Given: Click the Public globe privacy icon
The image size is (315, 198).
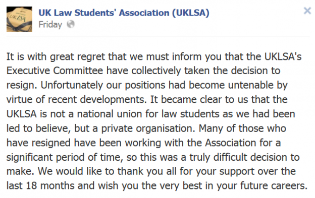Looking at the screenshot, I should pos(71,24).
